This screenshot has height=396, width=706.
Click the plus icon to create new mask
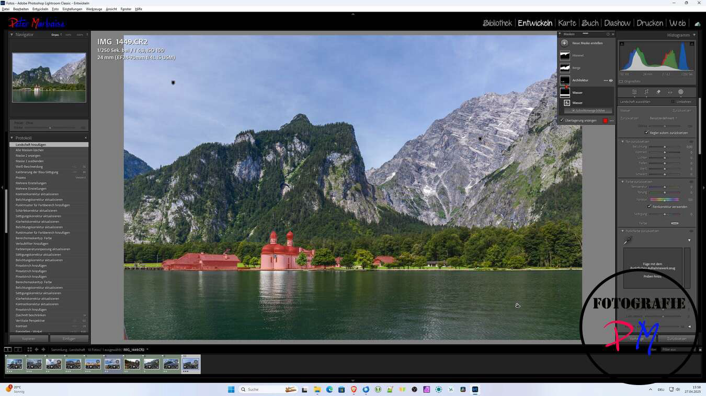564,43
